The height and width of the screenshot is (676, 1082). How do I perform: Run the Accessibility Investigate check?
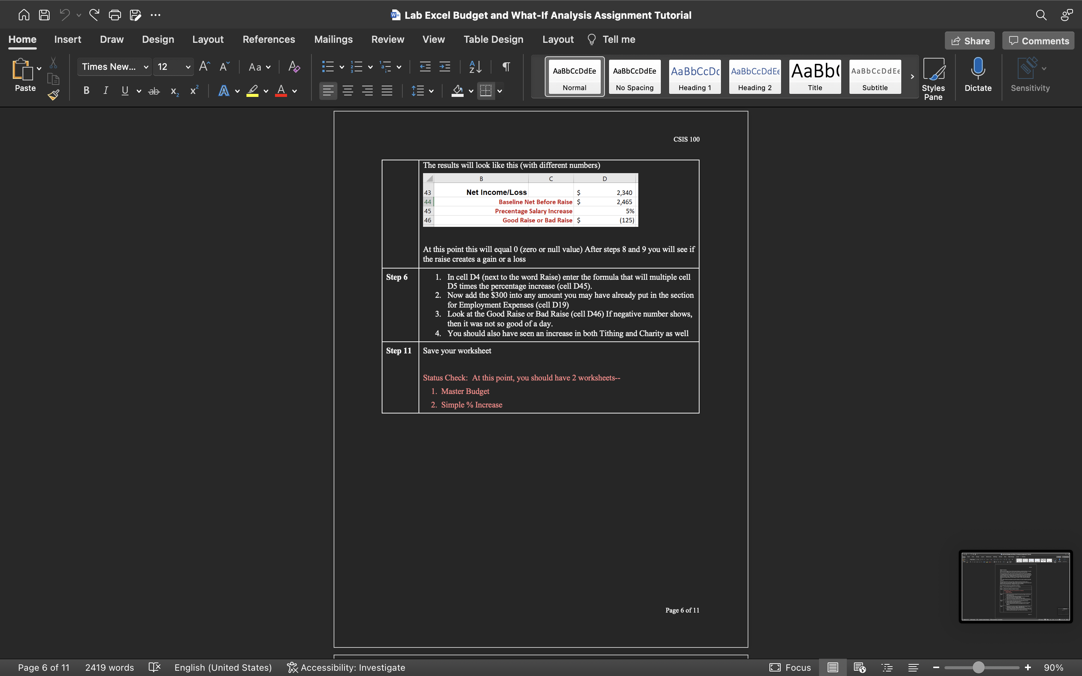point(346,667)
